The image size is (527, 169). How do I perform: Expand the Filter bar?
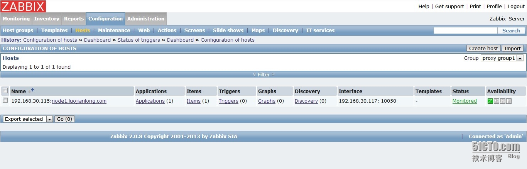point(263,74)
